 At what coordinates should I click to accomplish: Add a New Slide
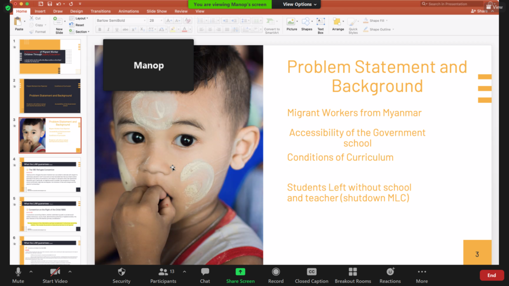[59, 26]
